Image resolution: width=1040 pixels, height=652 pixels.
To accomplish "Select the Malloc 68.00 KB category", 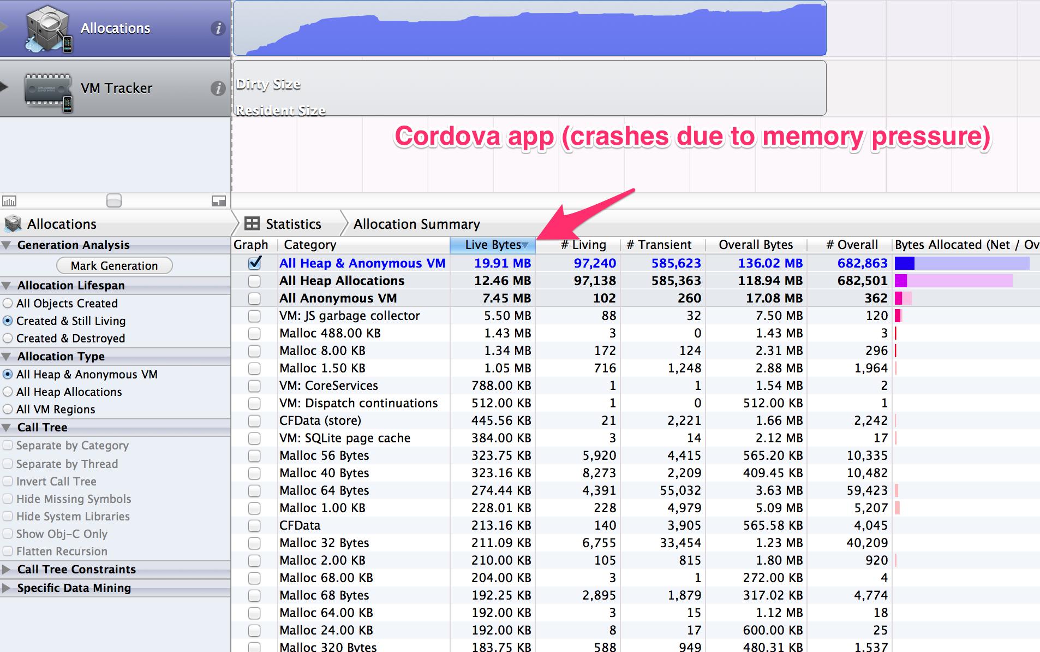I will (326, 578).
